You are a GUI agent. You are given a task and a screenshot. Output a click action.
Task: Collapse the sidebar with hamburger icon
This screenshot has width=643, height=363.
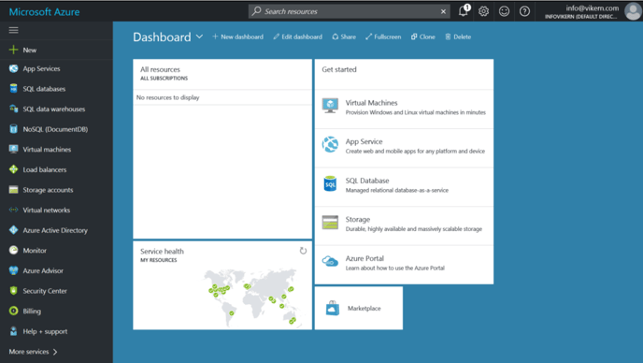(13, 30)
